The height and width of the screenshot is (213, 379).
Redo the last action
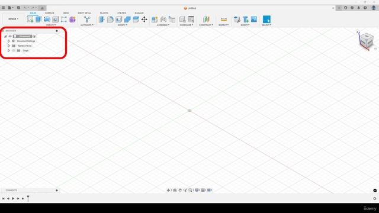point(34,8)
